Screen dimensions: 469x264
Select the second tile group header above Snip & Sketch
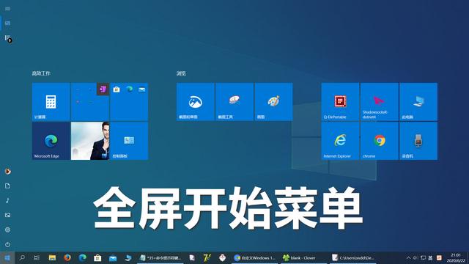click(181, 73)
